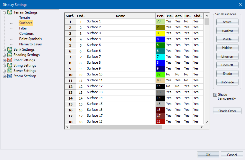
Task: Click the Road Settings icon
Action: tap(10, 60)
